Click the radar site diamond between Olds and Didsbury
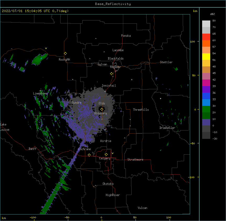This screenshot has height=221, width=226. tap(102, 109)
